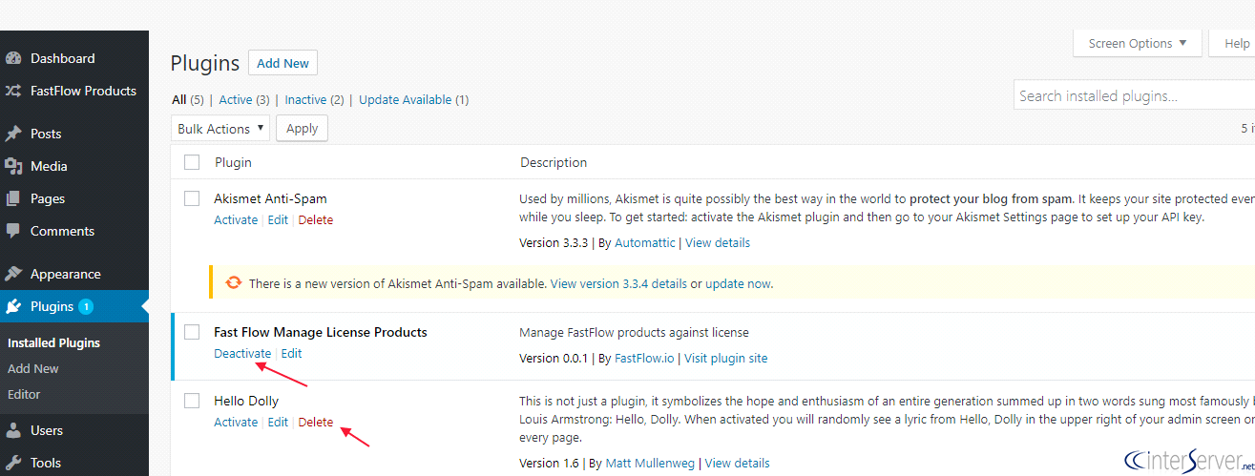Click the Description column header
1255x476 pixels.
[x=554, y=162]
